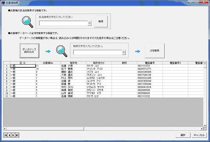Click the grid's scroll-down arrow

click(x=205, y=126)
